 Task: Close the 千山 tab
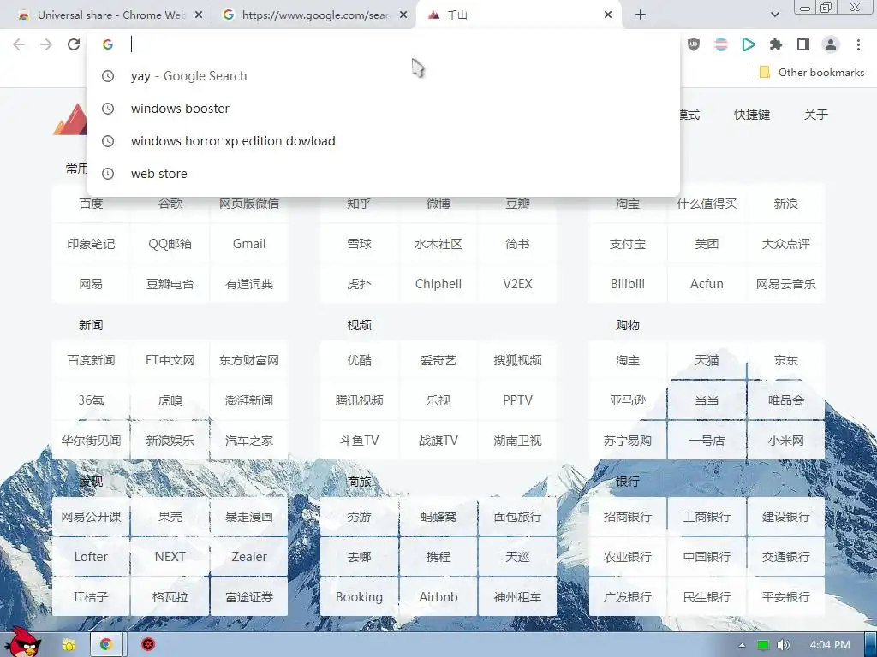608,15
